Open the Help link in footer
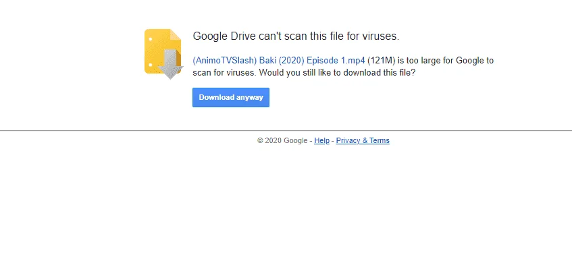The image size is (572, 255). click(321, 140)
